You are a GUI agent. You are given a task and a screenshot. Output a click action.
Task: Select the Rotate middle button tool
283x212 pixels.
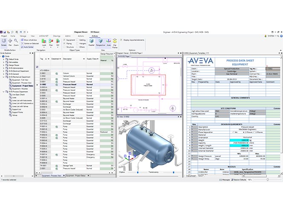tap(4, 43)
